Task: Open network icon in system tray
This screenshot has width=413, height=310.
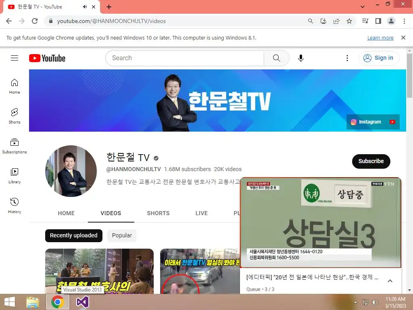Action: point(365,302)
